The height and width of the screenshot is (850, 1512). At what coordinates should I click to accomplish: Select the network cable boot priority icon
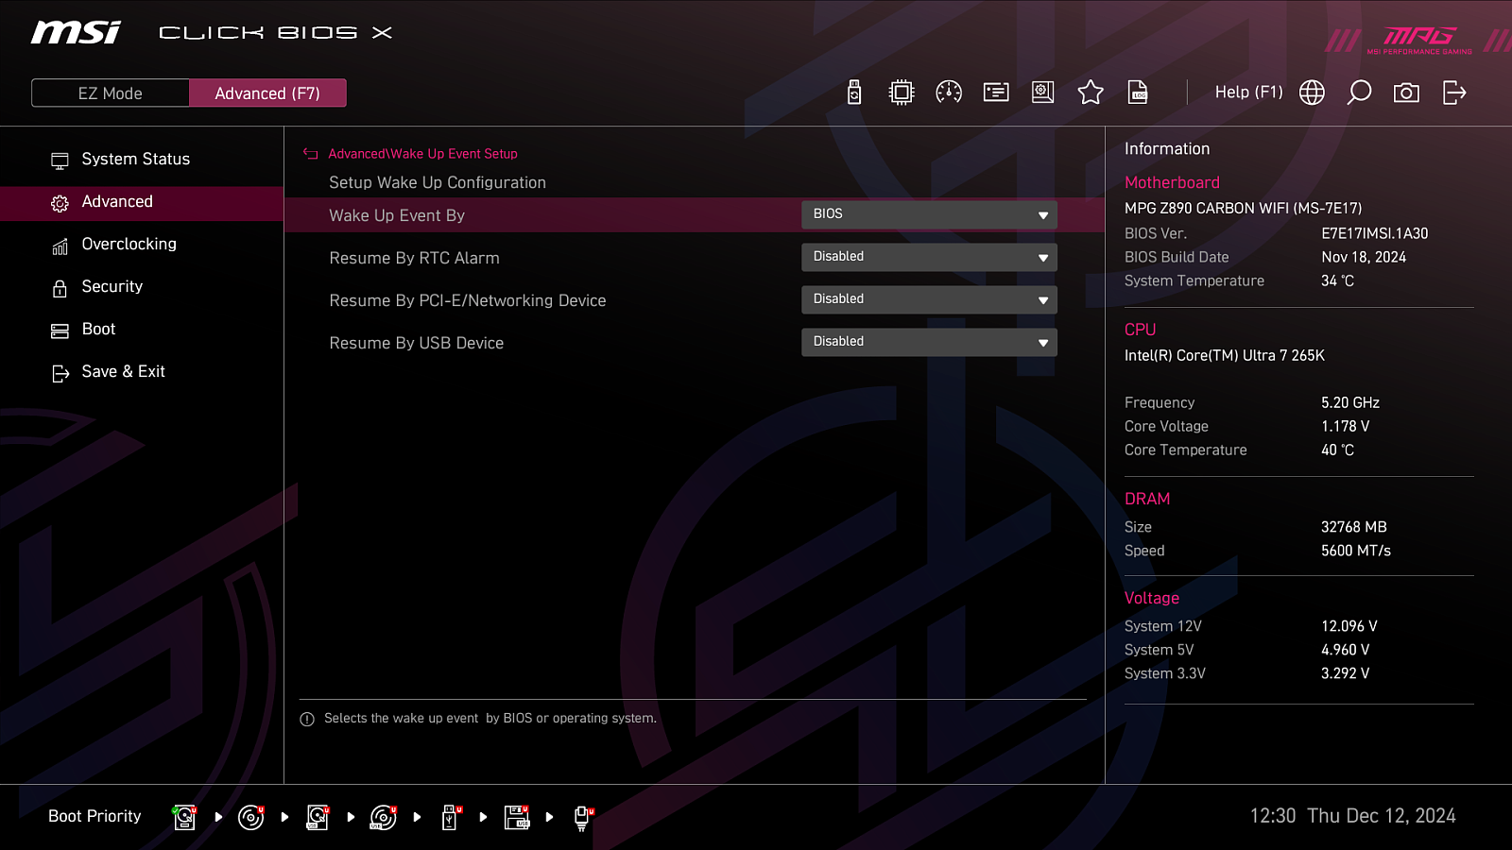583,817
